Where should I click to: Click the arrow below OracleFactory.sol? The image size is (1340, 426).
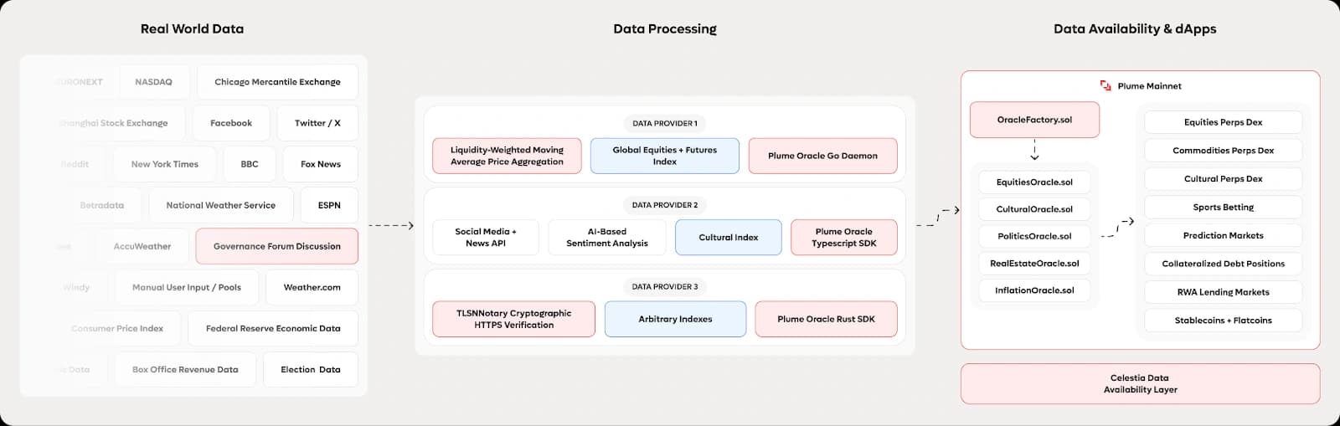point(1034,150)
